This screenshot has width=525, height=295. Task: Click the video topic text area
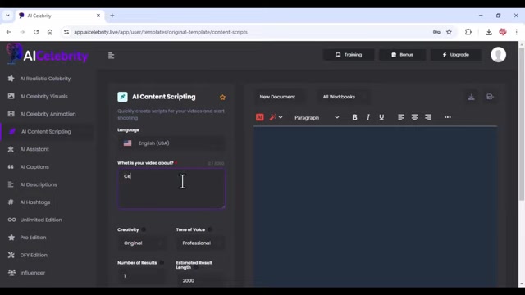(x=171, y=188)
